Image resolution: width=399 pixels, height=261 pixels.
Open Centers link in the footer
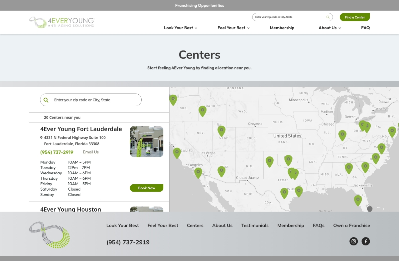[195, 225]
